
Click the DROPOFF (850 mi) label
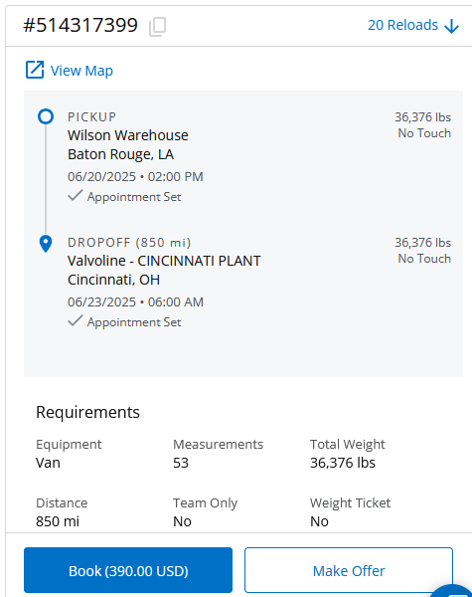click(x=129, y=243)
